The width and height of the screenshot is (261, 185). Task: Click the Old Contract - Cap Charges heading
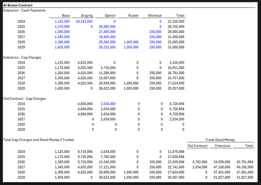click(x=25, y=99)
